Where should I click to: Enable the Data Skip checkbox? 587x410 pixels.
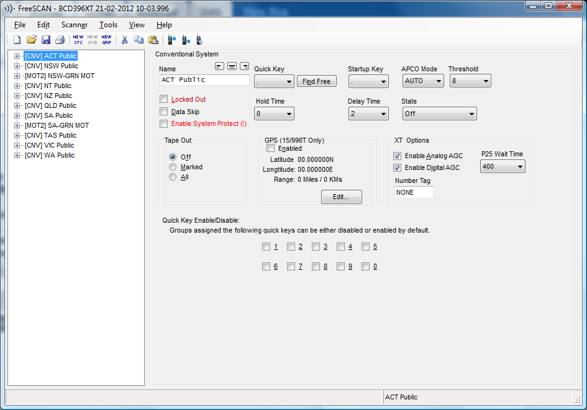(x=163, y=111)
